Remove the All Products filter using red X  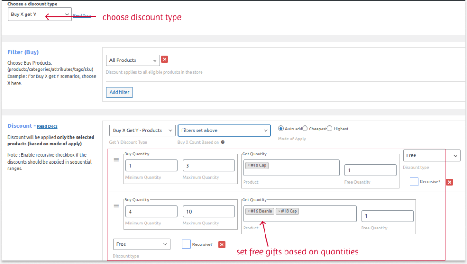point(164,59)
